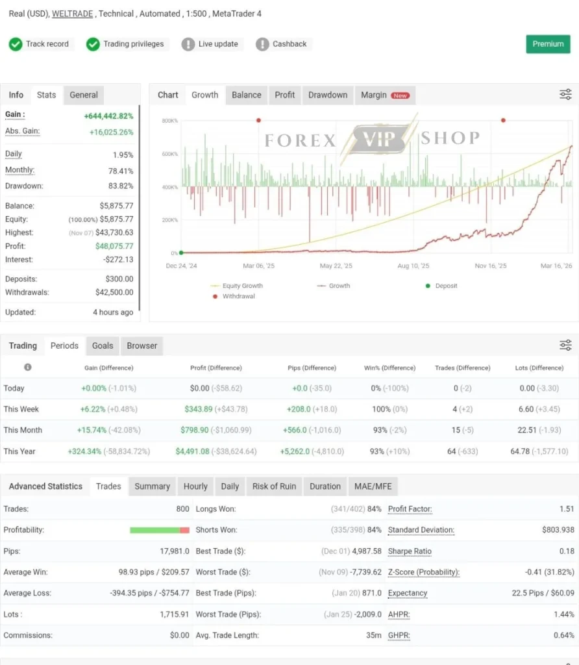The height and width of the screenshot is (665, 579).
Task: Toggle the Deposit legend entry
Action: (441, 286)
